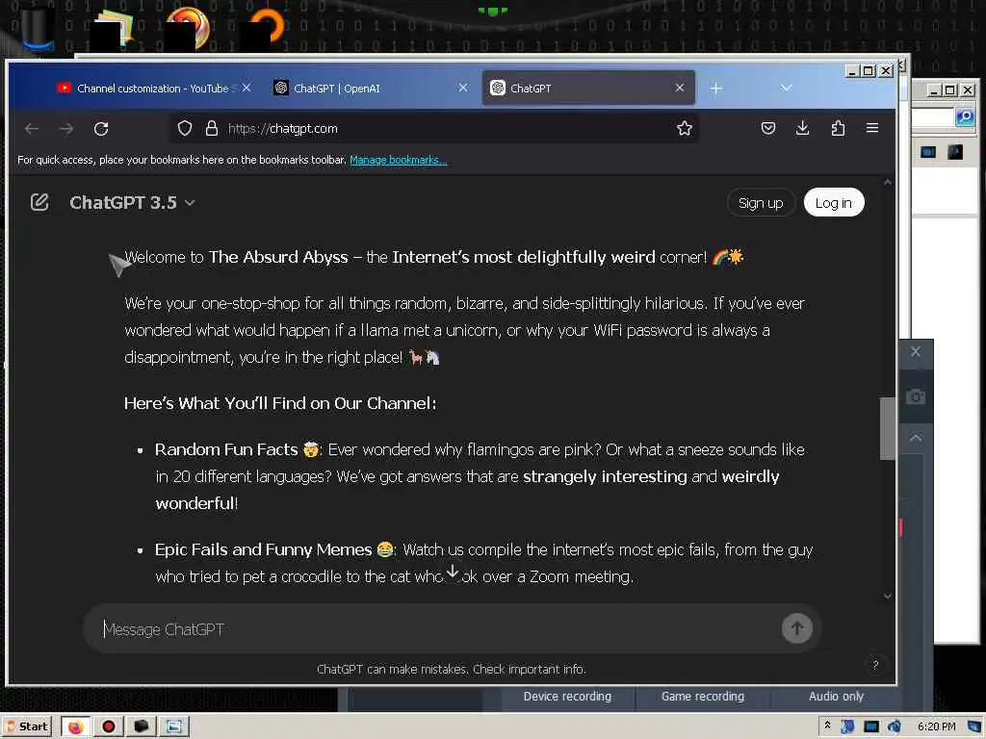Open the tracking protection shield icon

(184, 128)
